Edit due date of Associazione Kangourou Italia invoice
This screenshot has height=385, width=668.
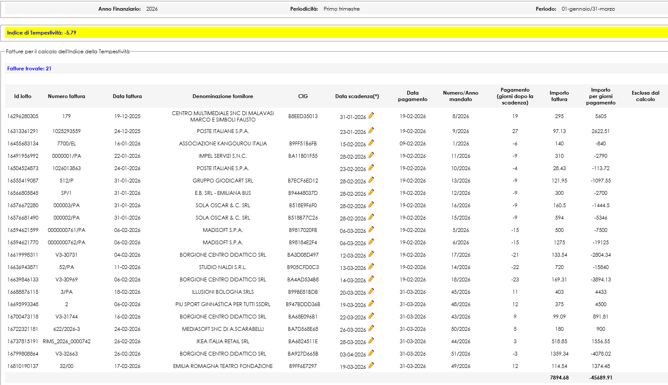(371, 143)
